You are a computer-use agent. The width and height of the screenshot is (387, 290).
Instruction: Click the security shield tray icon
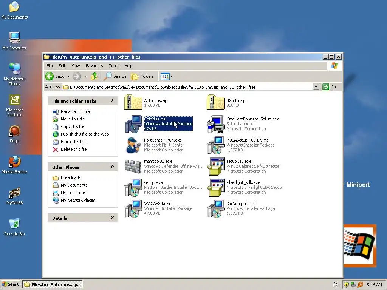[x=346, y=285]
